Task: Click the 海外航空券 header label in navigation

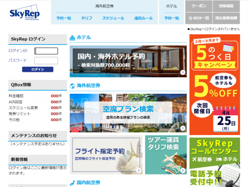Action: [104, 6]
